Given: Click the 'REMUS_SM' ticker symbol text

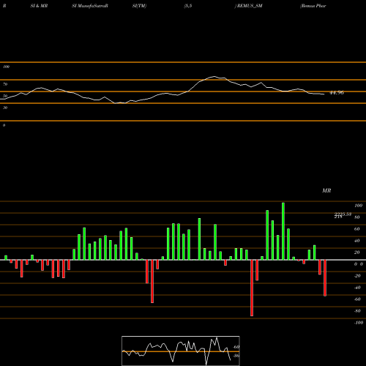Looking at the screenshot, I should [x=250, y=6].
